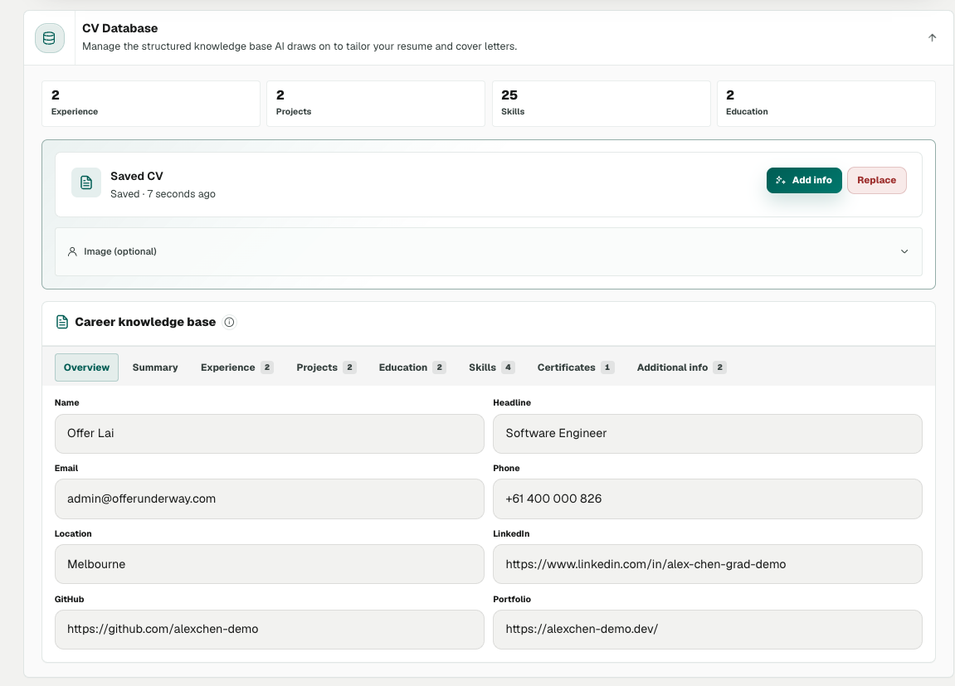Click the 'CV Database' heading
Image resolution: width=955 pixels, height=686 pixels.
click(x=120, y=28)
